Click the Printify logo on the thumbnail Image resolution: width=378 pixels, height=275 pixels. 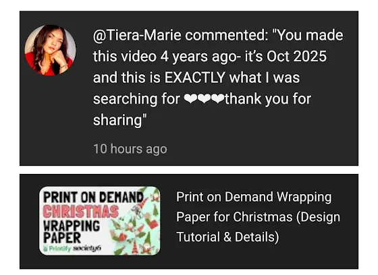[x=57, y=248]
